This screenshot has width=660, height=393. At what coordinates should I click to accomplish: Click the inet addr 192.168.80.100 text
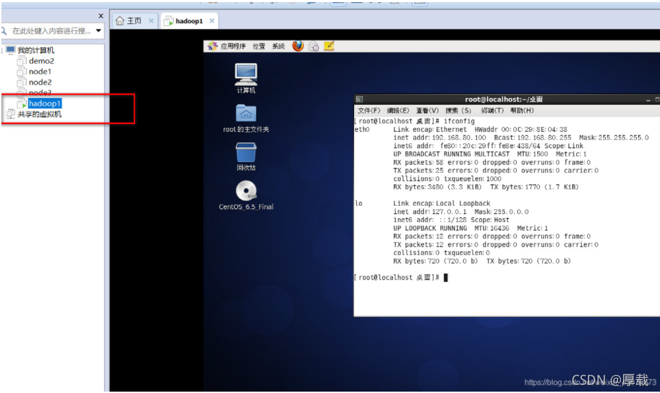pos(440,138)
